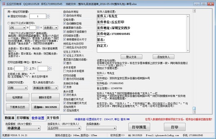Enable 允许多开本程序 checkbox
This screenshot has height=139, width=216.
click(x=64, y=71)
